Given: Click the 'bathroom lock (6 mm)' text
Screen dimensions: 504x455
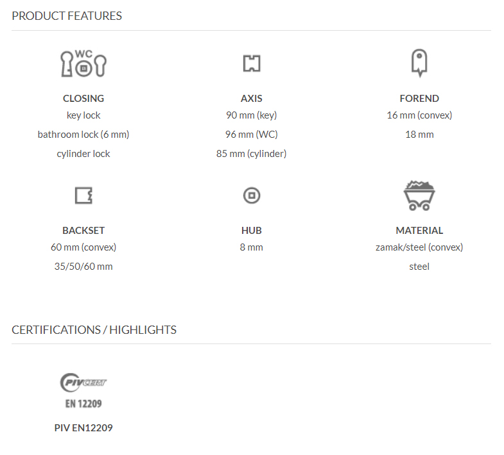Looking at the screenshot, I should point(83,135).
